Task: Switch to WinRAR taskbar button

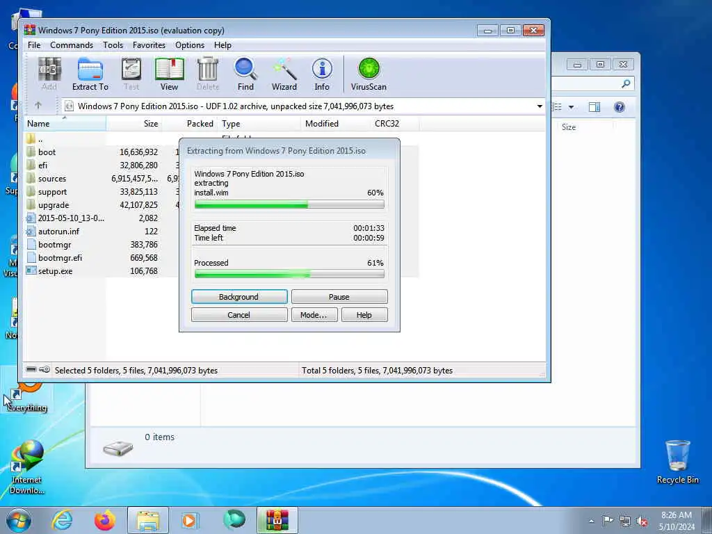Action: 277,520
